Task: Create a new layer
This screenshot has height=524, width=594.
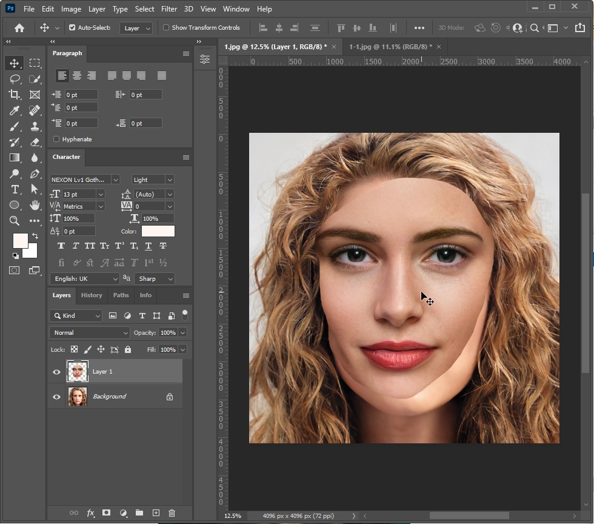Action: click(x=155, y=513)
